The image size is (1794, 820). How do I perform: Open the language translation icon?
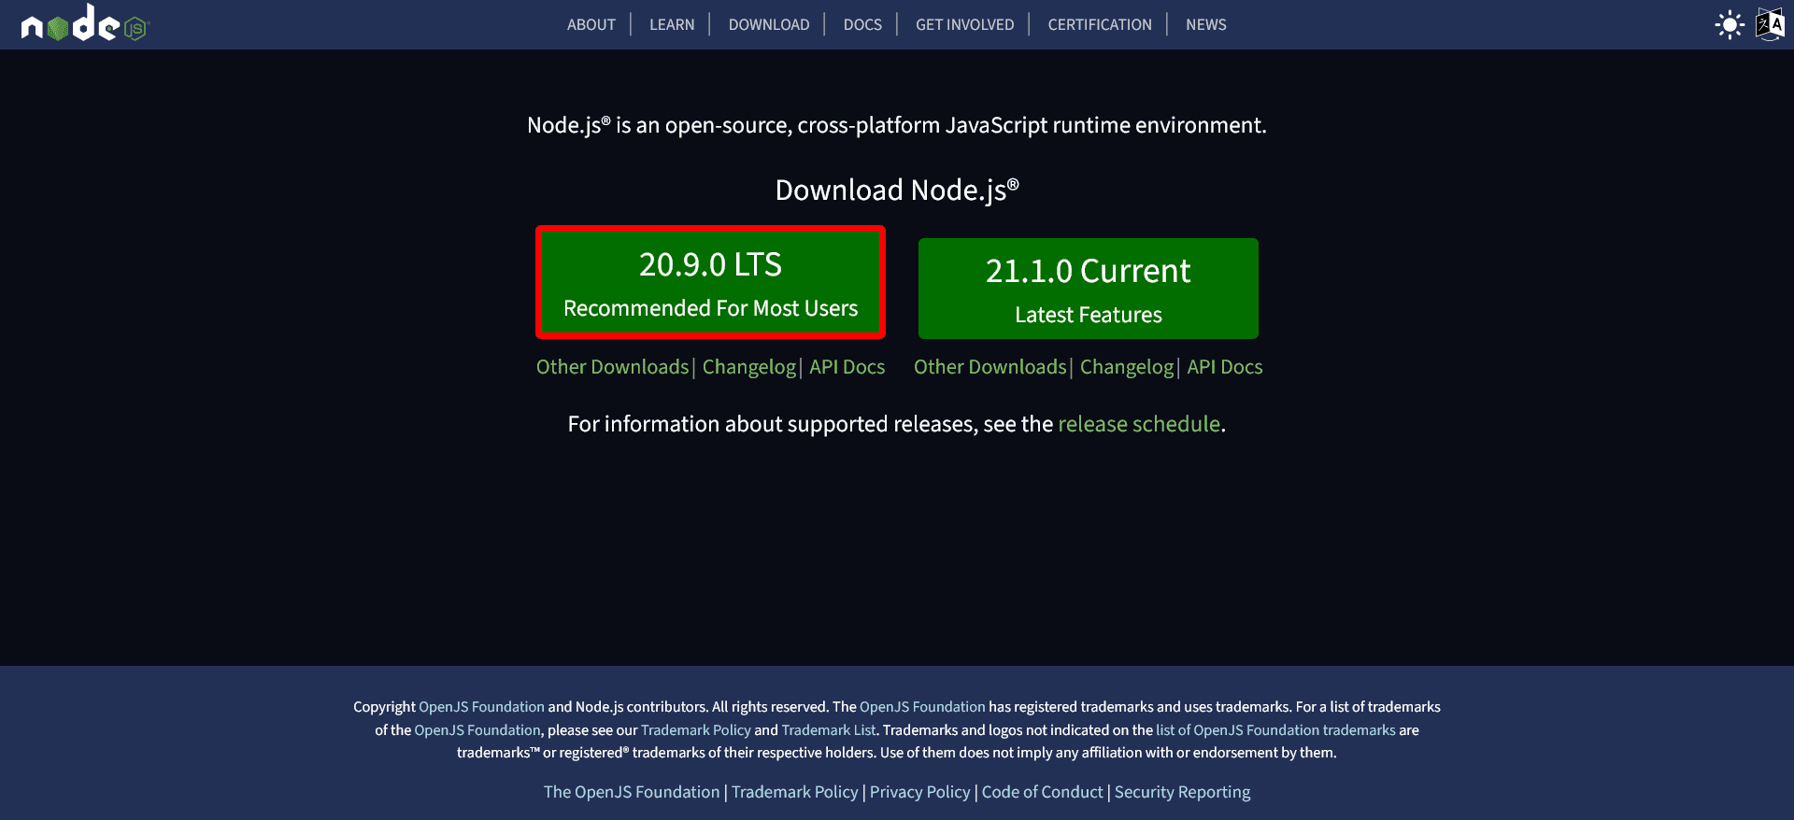point(1770,24)
